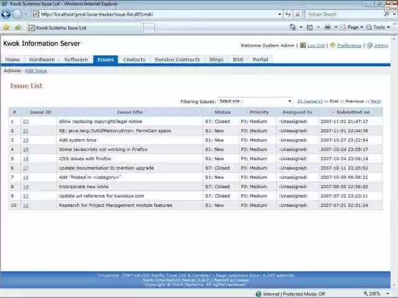Sort by the Submitted on column header

point(353,112)
